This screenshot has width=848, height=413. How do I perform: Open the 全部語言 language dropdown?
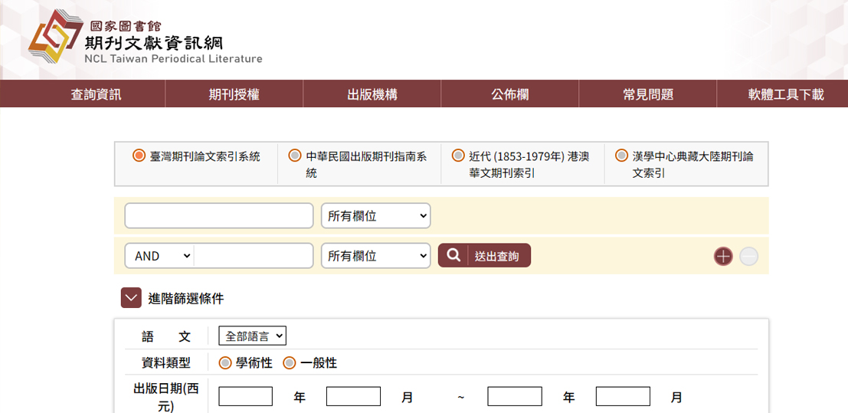tap(252, 336)
